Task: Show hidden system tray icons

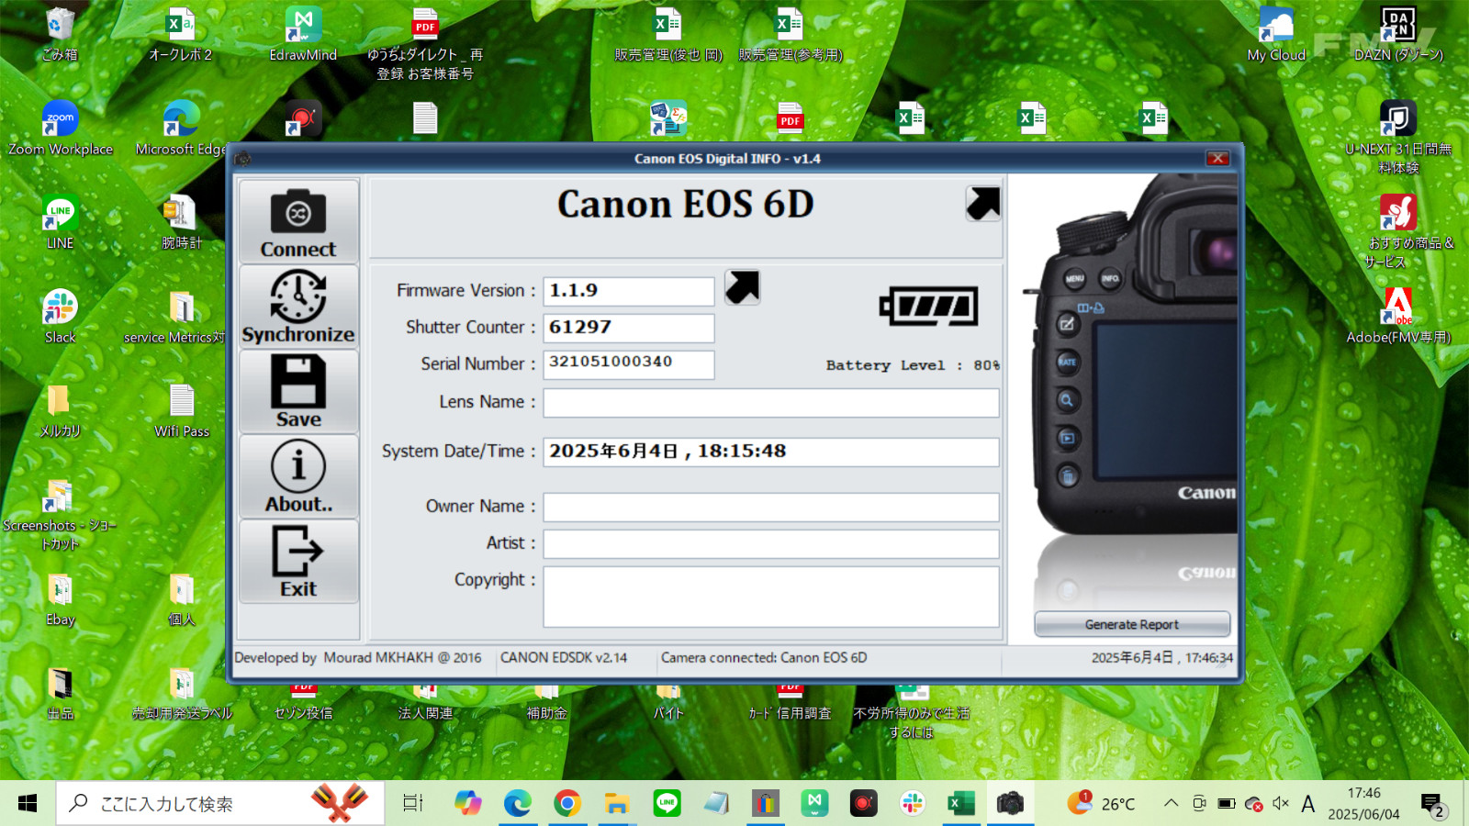Action: click(x=1171, y=803)
